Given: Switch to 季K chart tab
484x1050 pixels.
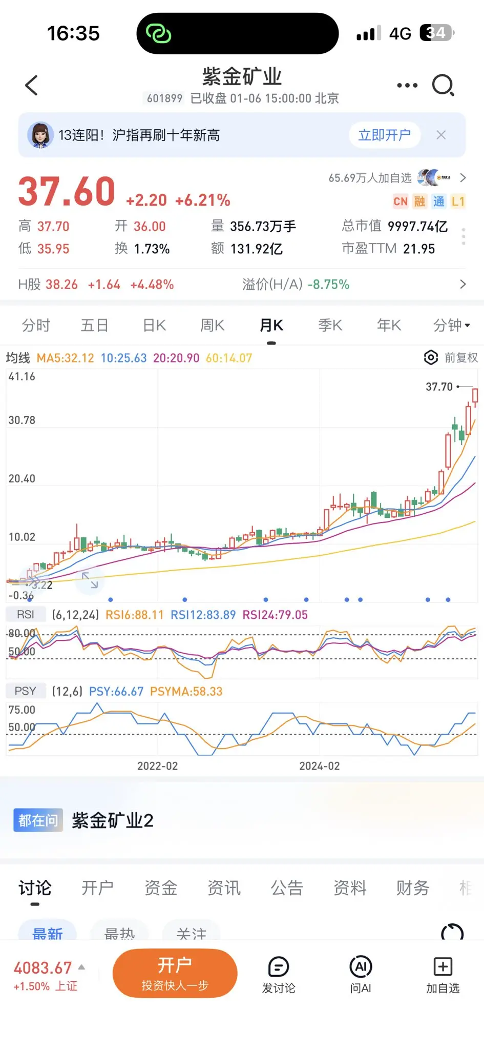Looking at the screenshot, I should pyautogui.click(x=330, y=325).
